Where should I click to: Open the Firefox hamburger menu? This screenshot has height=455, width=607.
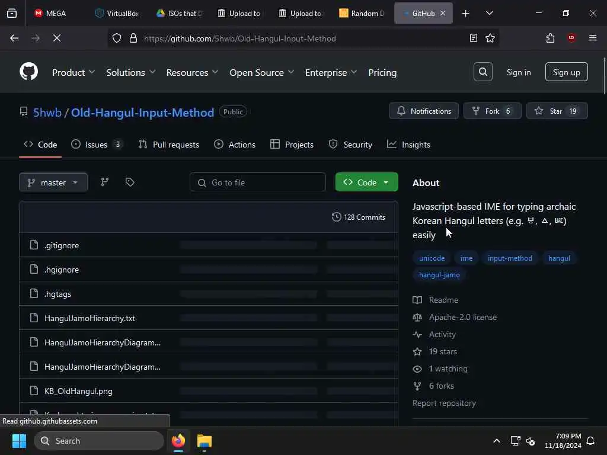point(592,38)
